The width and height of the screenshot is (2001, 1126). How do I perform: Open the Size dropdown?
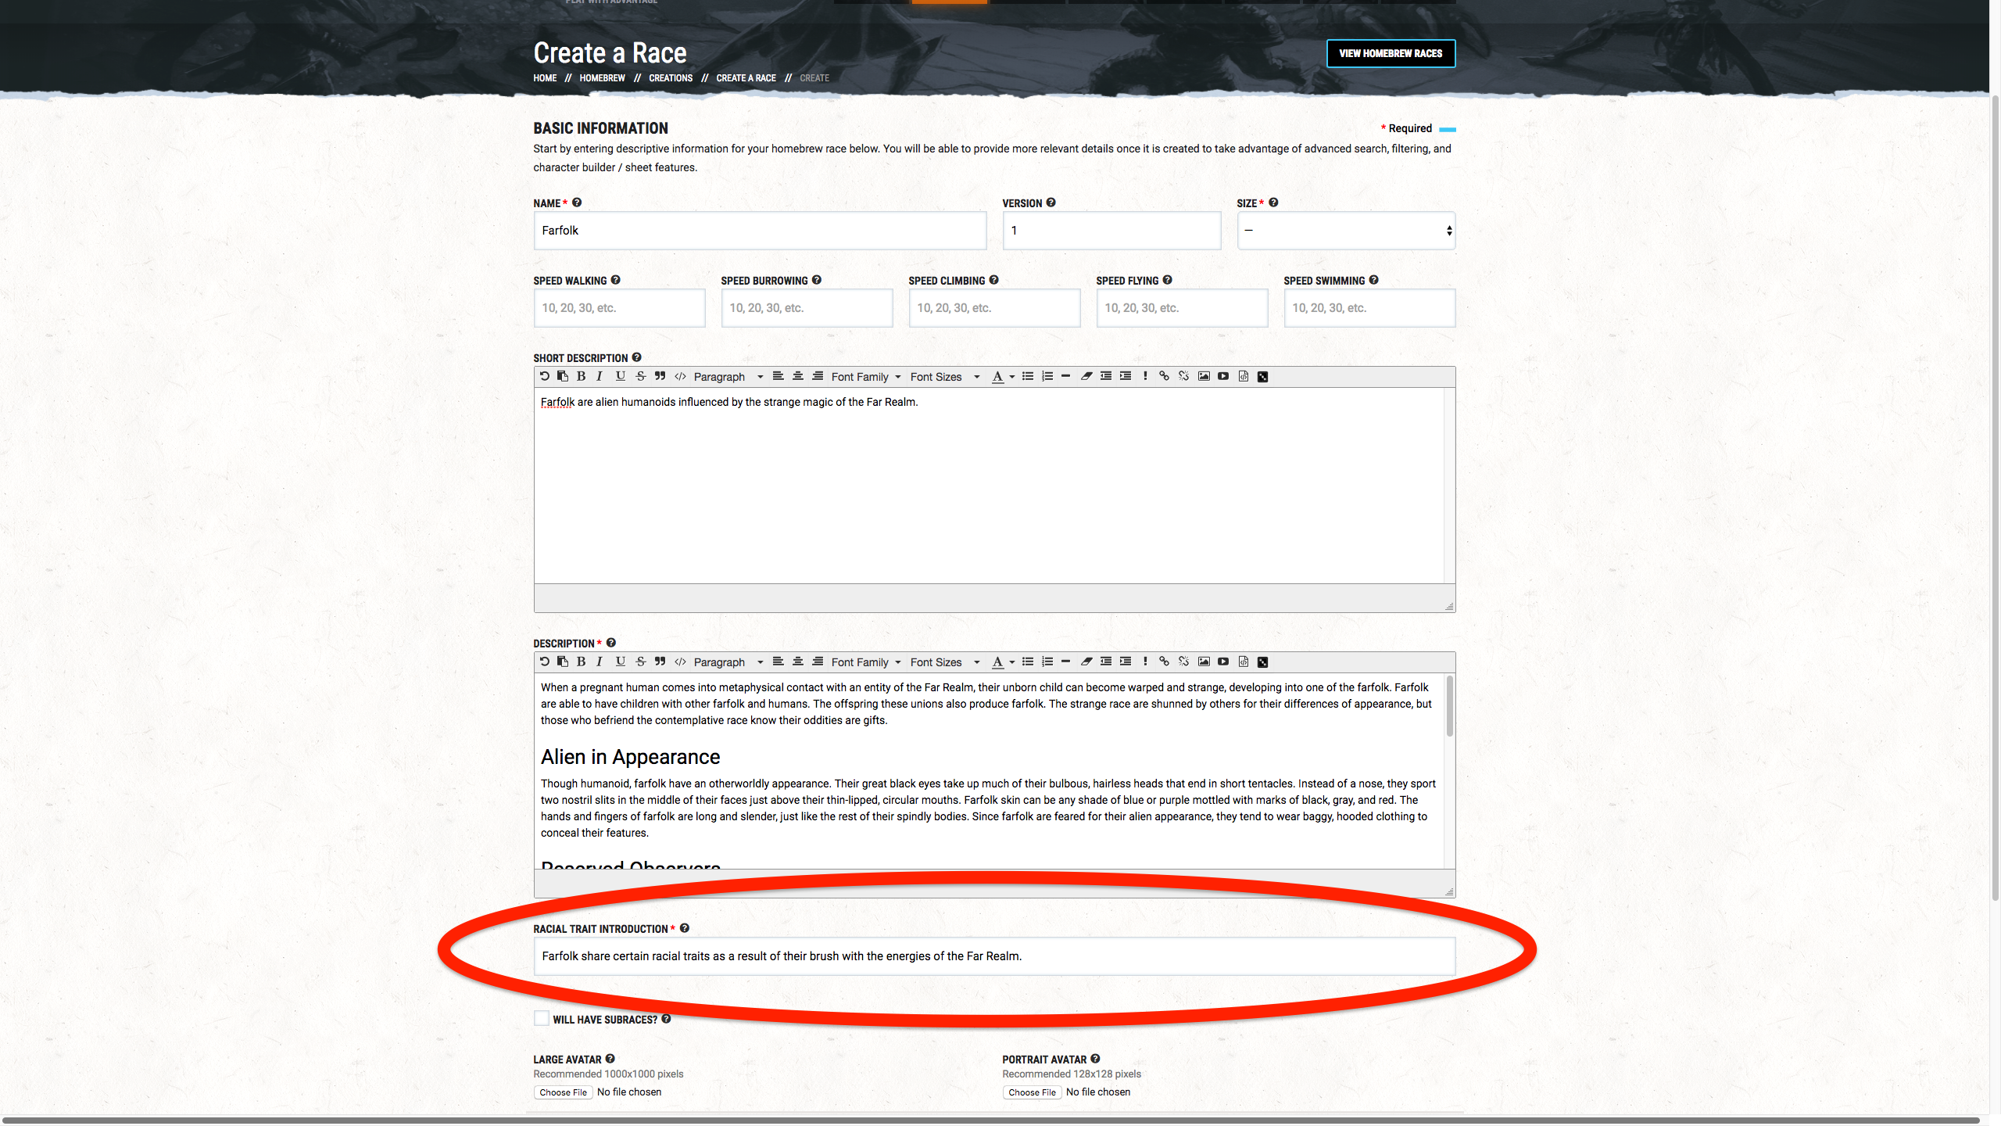(1346, 231)
